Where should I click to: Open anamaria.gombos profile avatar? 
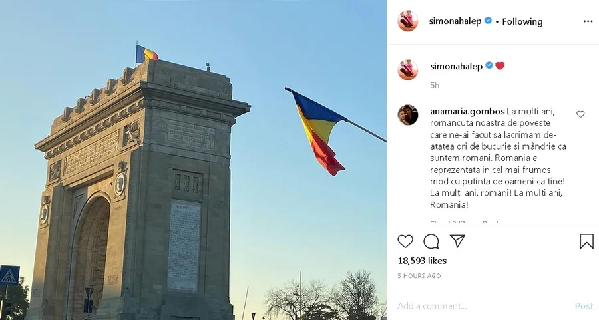pos(407,115)
